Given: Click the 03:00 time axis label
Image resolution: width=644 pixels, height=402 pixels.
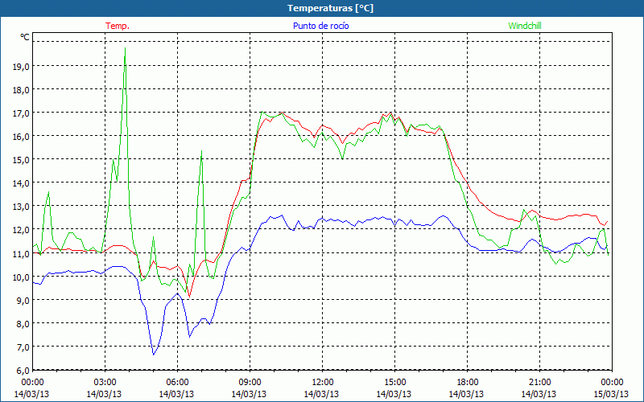Looking at the screenshot, I should coord(105,383).
